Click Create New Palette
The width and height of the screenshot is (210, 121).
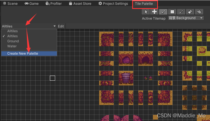(x=29, y=53)
